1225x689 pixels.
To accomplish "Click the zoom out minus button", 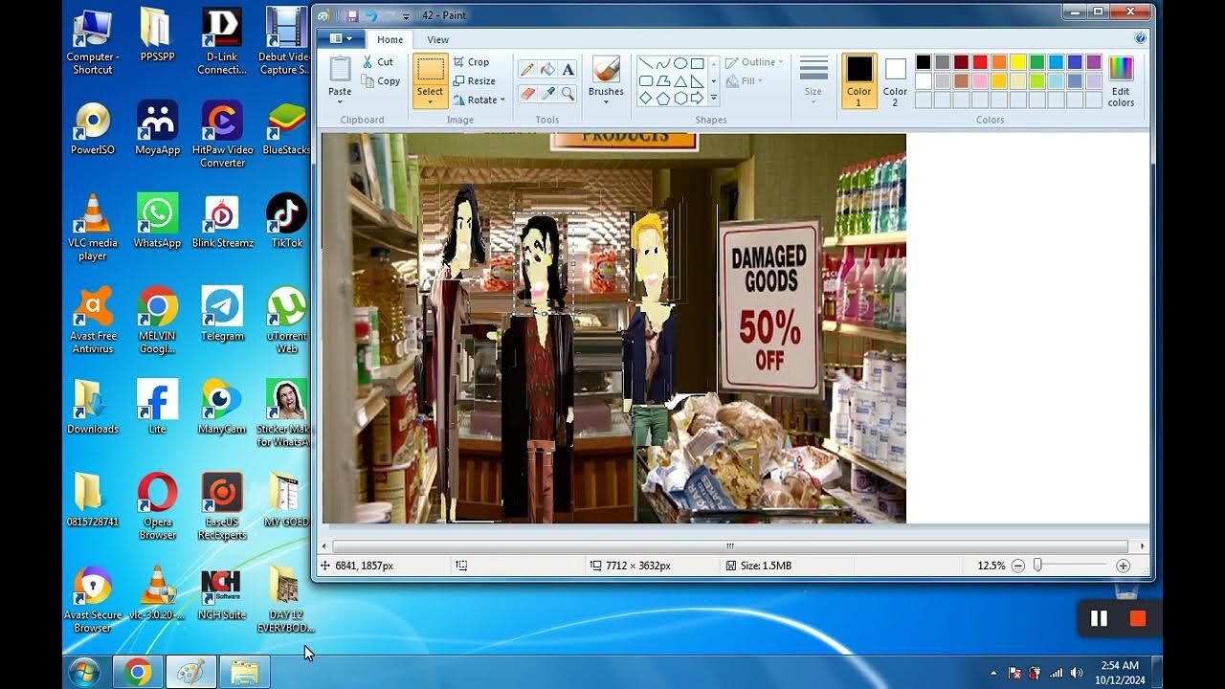I will (1018, 566).
